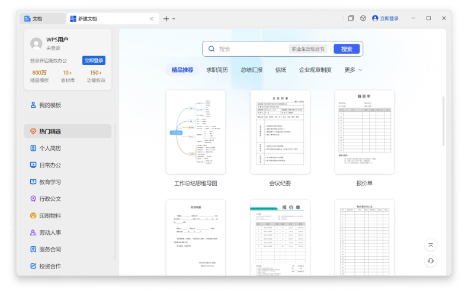Click 800万 精品模板 stat

39,76
